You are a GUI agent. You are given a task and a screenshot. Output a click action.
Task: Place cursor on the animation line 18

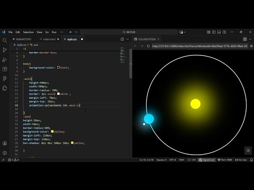pos(55,105)
